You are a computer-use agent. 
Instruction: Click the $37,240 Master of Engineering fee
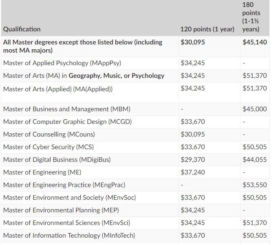[x=193, y=172]
